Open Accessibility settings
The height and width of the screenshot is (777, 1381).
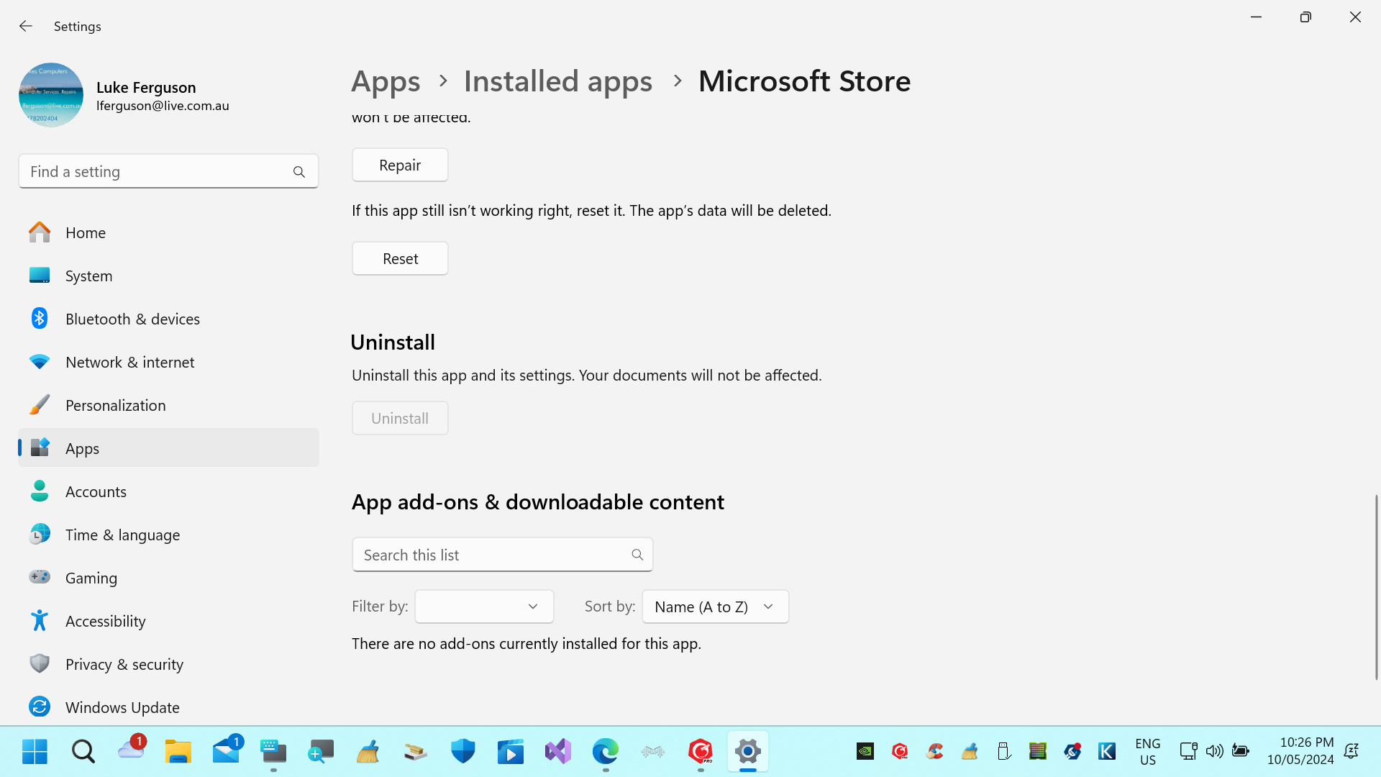tap(168, 621)
